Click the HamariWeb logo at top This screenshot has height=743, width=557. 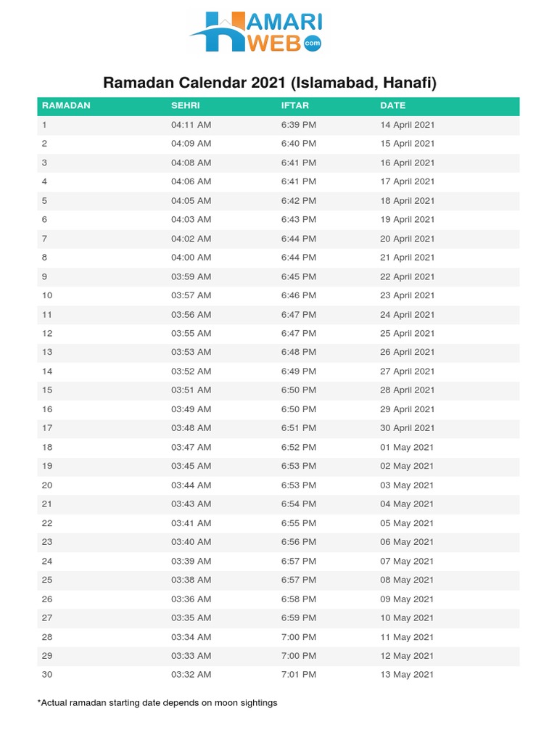coord(255,31)
